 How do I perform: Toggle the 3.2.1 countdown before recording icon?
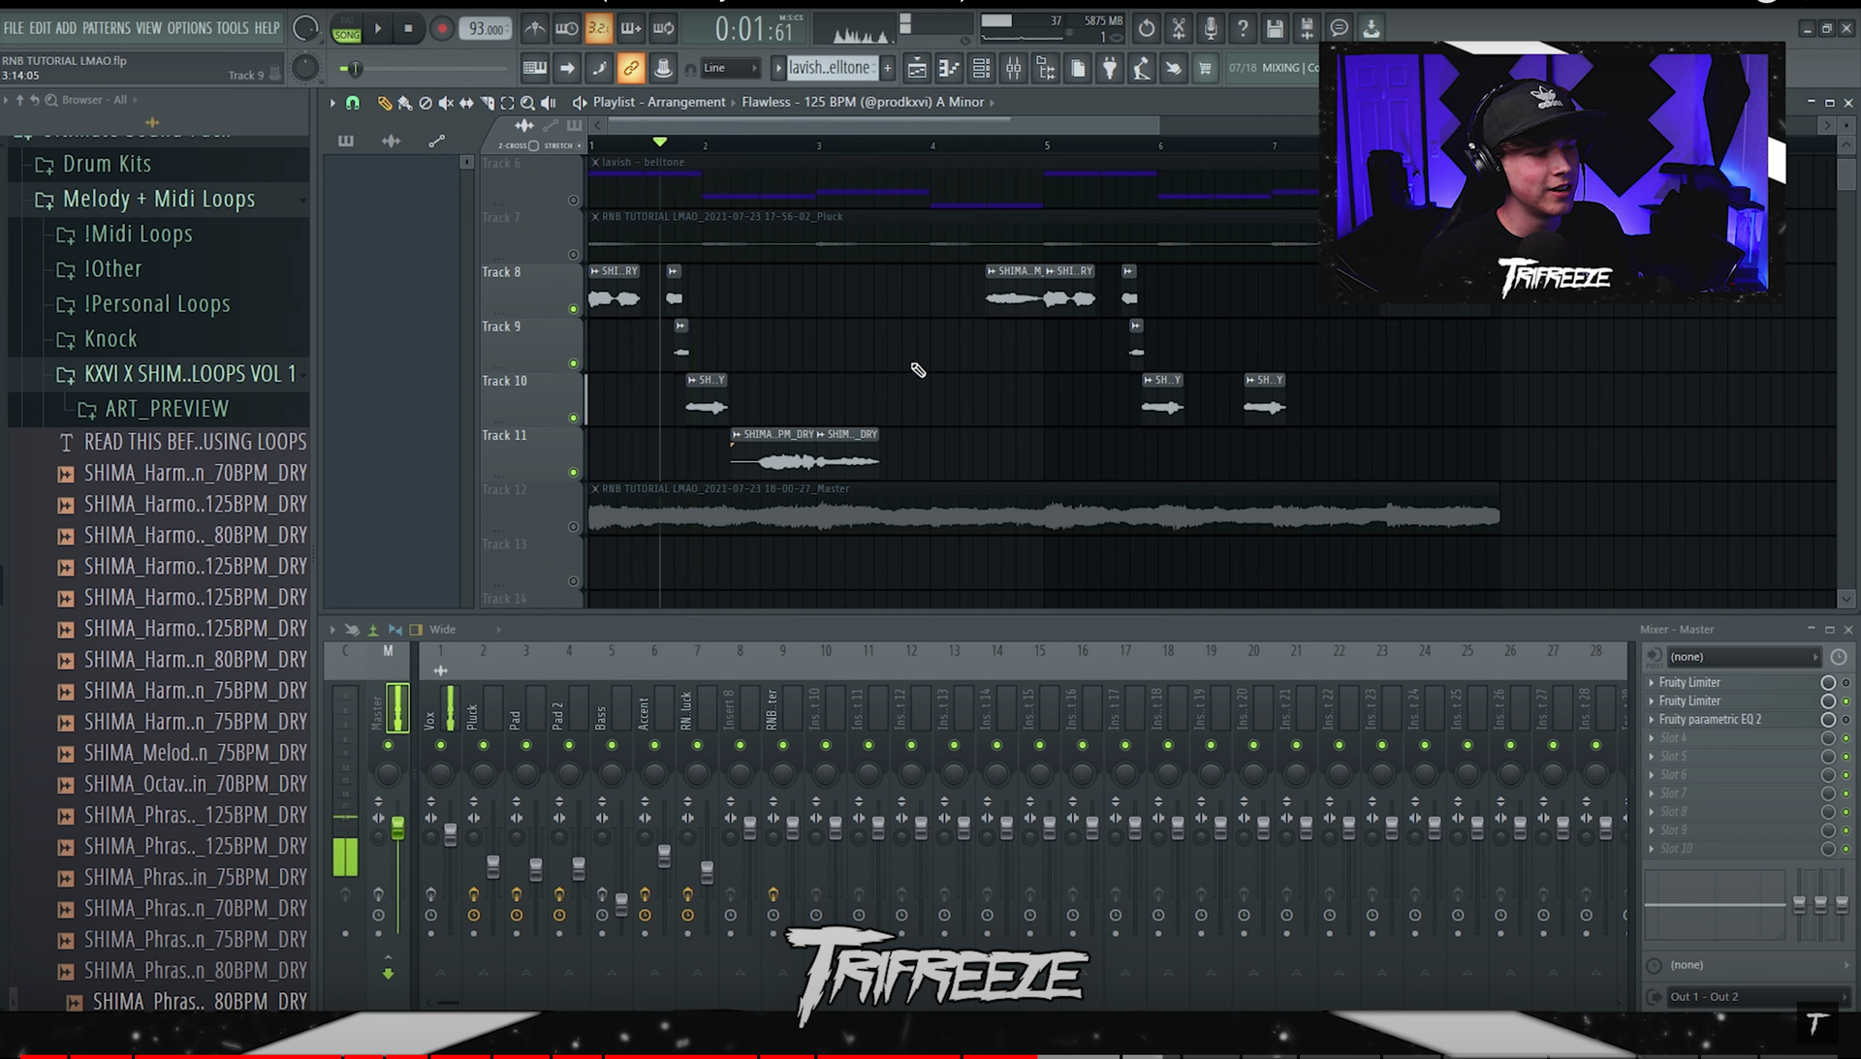click(x=599, y=29)
